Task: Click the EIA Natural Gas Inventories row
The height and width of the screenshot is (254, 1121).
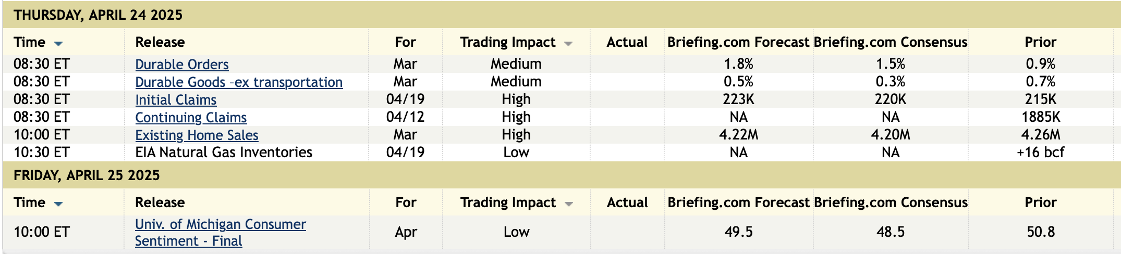Action: (x=224, y=153)
